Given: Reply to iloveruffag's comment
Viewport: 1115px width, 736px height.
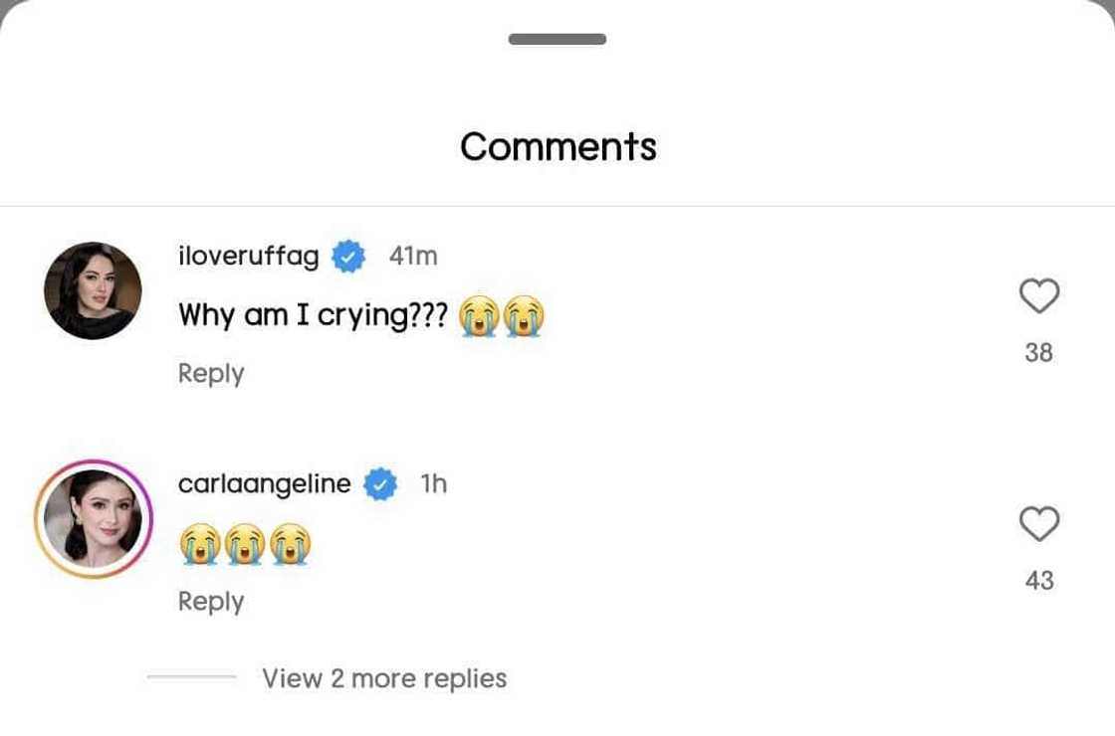Looking at the screenshot, I should click(x=210, y=372).
